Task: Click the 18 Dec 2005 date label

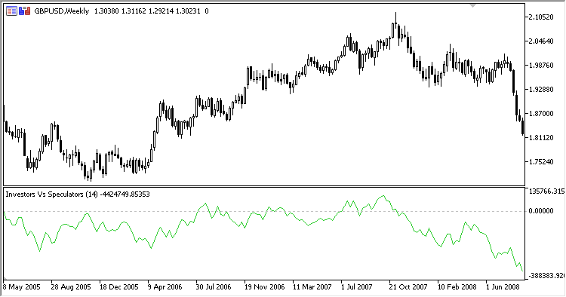Action: [118, 287]
